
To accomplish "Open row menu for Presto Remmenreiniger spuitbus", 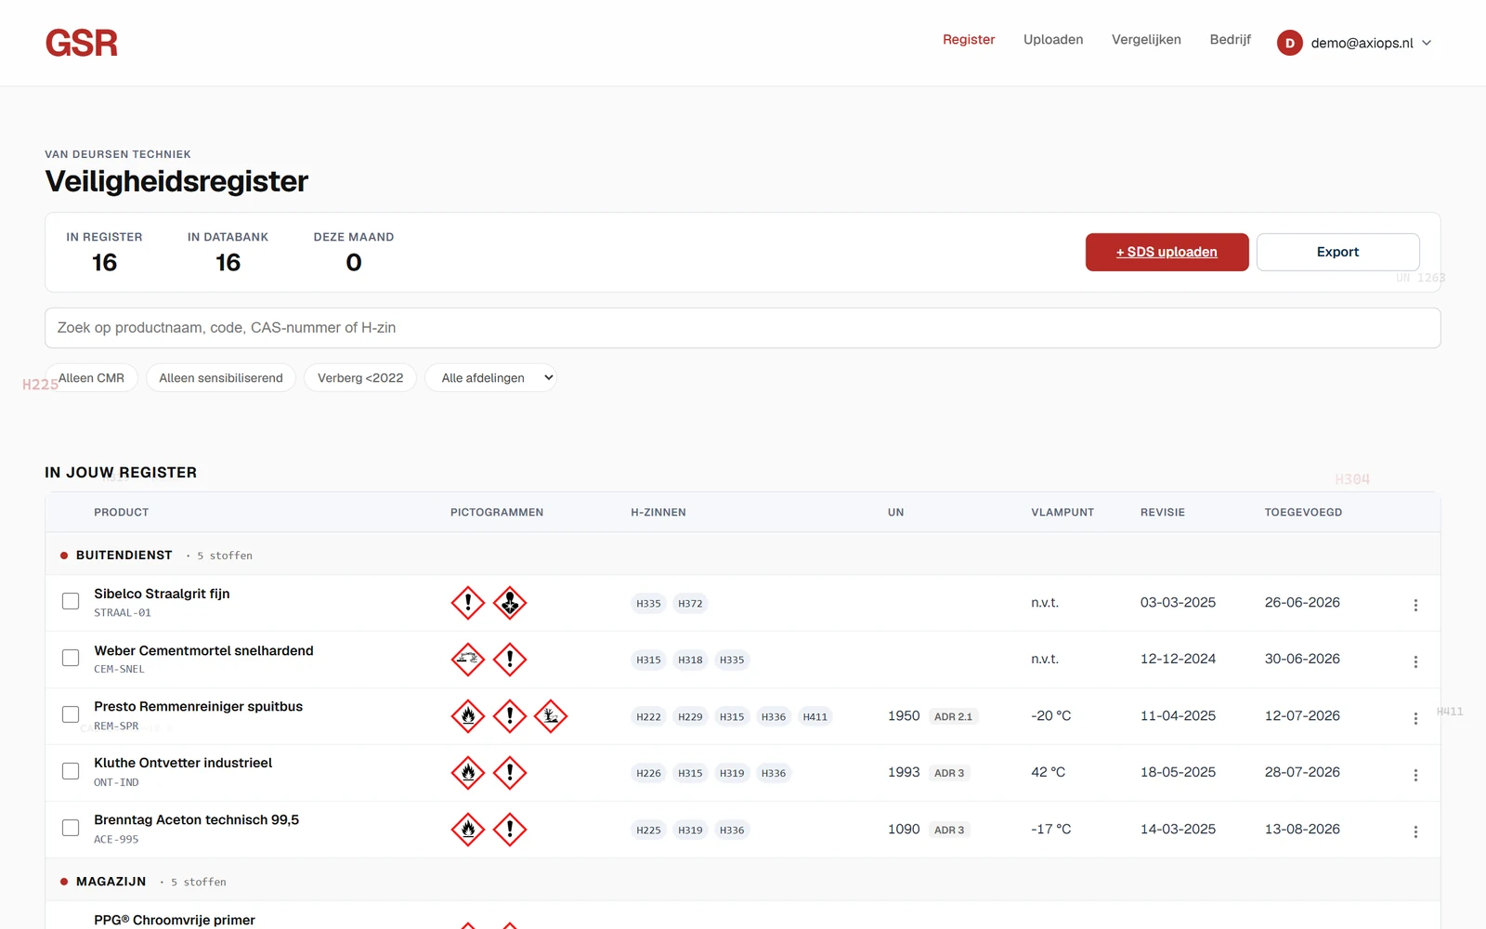I will [x=1415, y=718].
